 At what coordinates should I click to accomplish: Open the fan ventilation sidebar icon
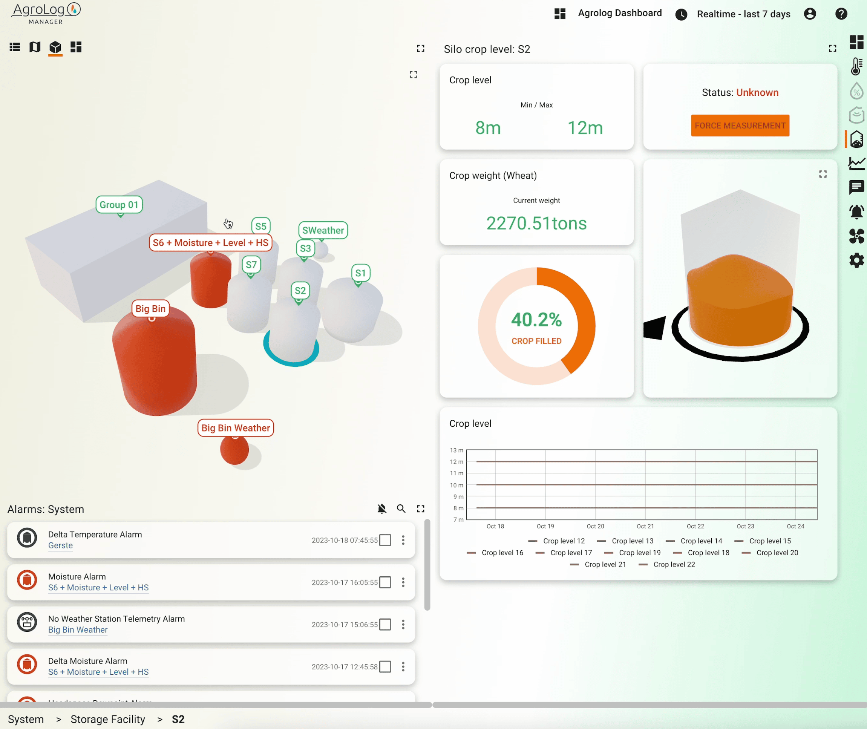(856, 236)
